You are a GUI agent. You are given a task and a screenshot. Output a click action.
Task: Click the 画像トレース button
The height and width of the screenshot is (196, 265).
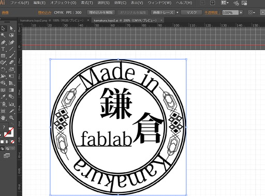pyautogui.click(x=163, y=12)
